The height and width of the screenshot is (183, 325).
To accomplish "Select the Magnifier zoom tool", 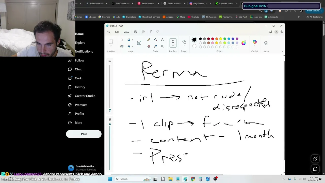I will (x=162, y=46).
